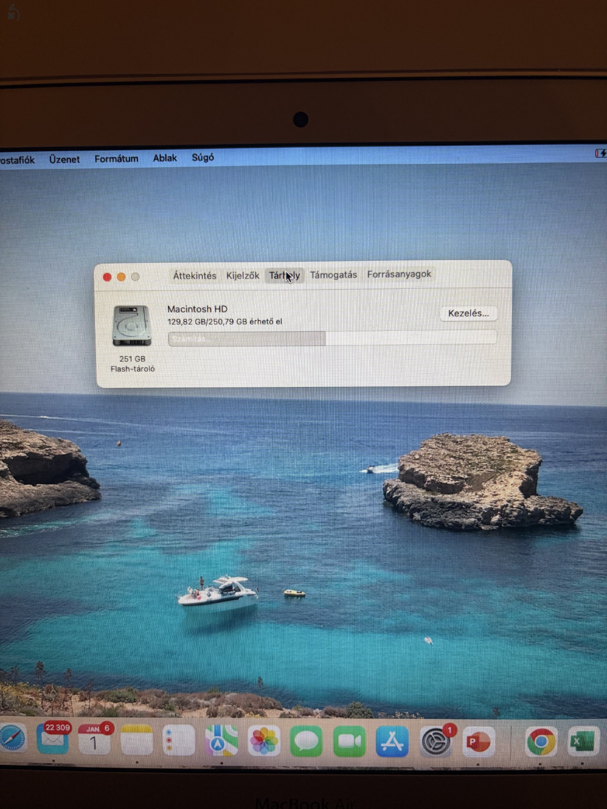Image resolution: width=607 pixels, height=809 pixels.
Task: Open the Támogatás tab
Action: (333, 275)
